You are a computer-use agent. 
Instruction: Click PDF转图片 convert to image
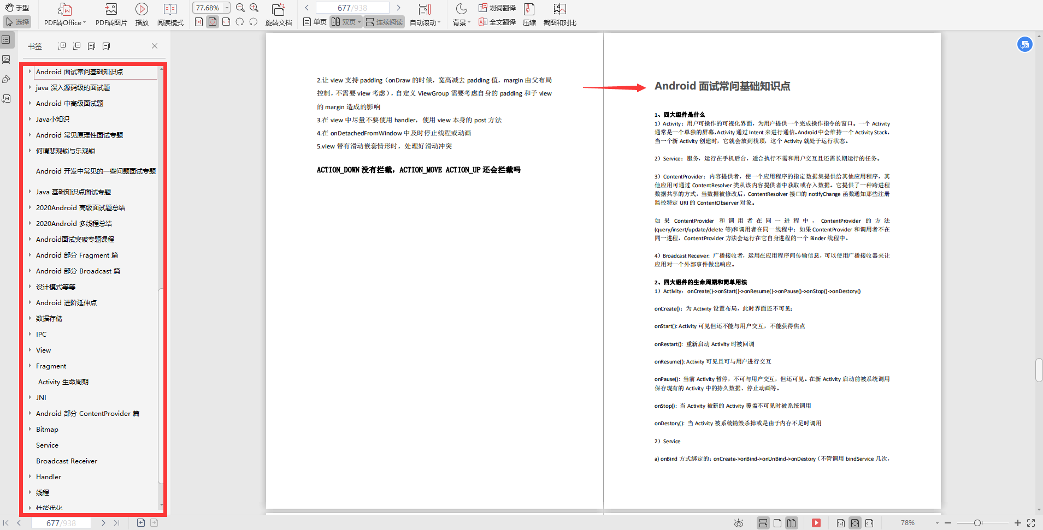pos(111,15)
